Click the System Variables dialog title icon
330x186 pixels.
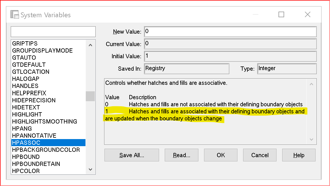(14, 14)
